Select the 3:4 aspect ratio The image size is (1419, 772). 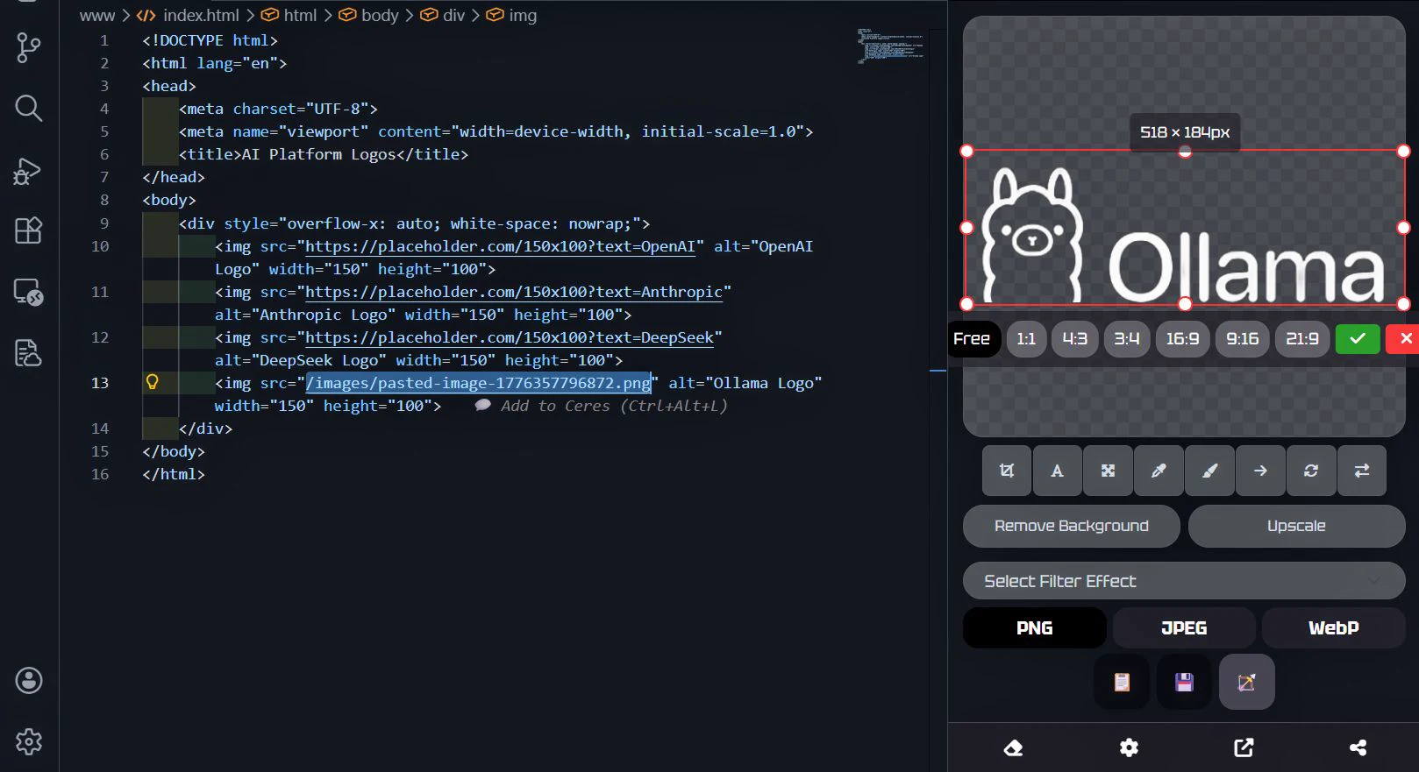point(1127,338)
